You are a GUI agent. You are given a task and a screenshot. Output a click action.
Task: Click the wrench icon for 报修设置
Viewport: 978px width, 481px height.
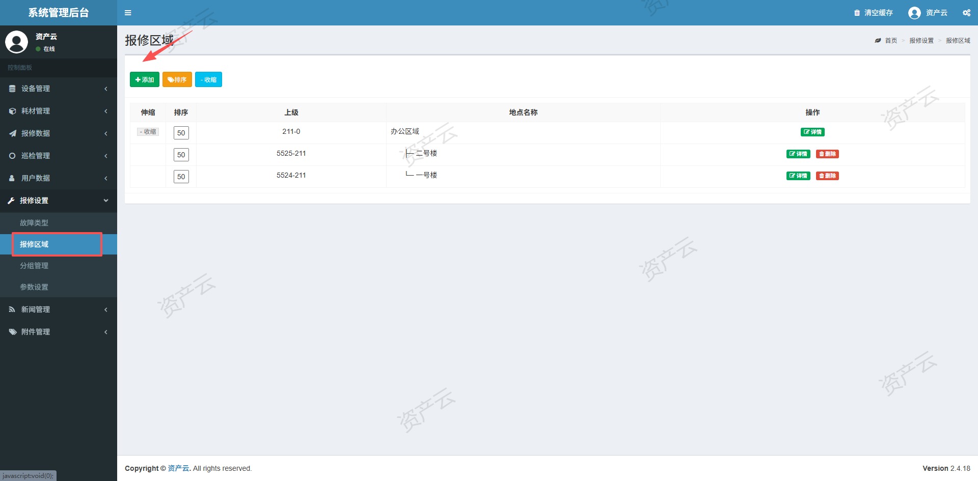click(11, 201)
